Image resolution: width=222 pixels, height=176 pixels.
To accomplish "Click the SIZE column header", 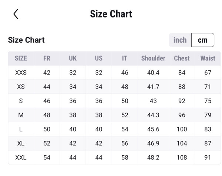I will [21, 58].
